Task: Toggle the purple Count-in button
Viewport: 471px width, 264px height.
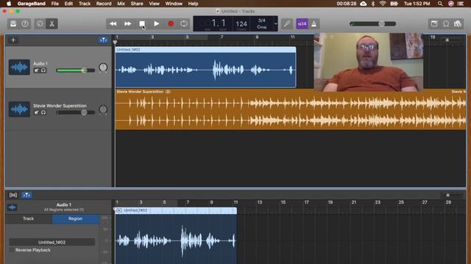Action: click(x=302, y=24)
